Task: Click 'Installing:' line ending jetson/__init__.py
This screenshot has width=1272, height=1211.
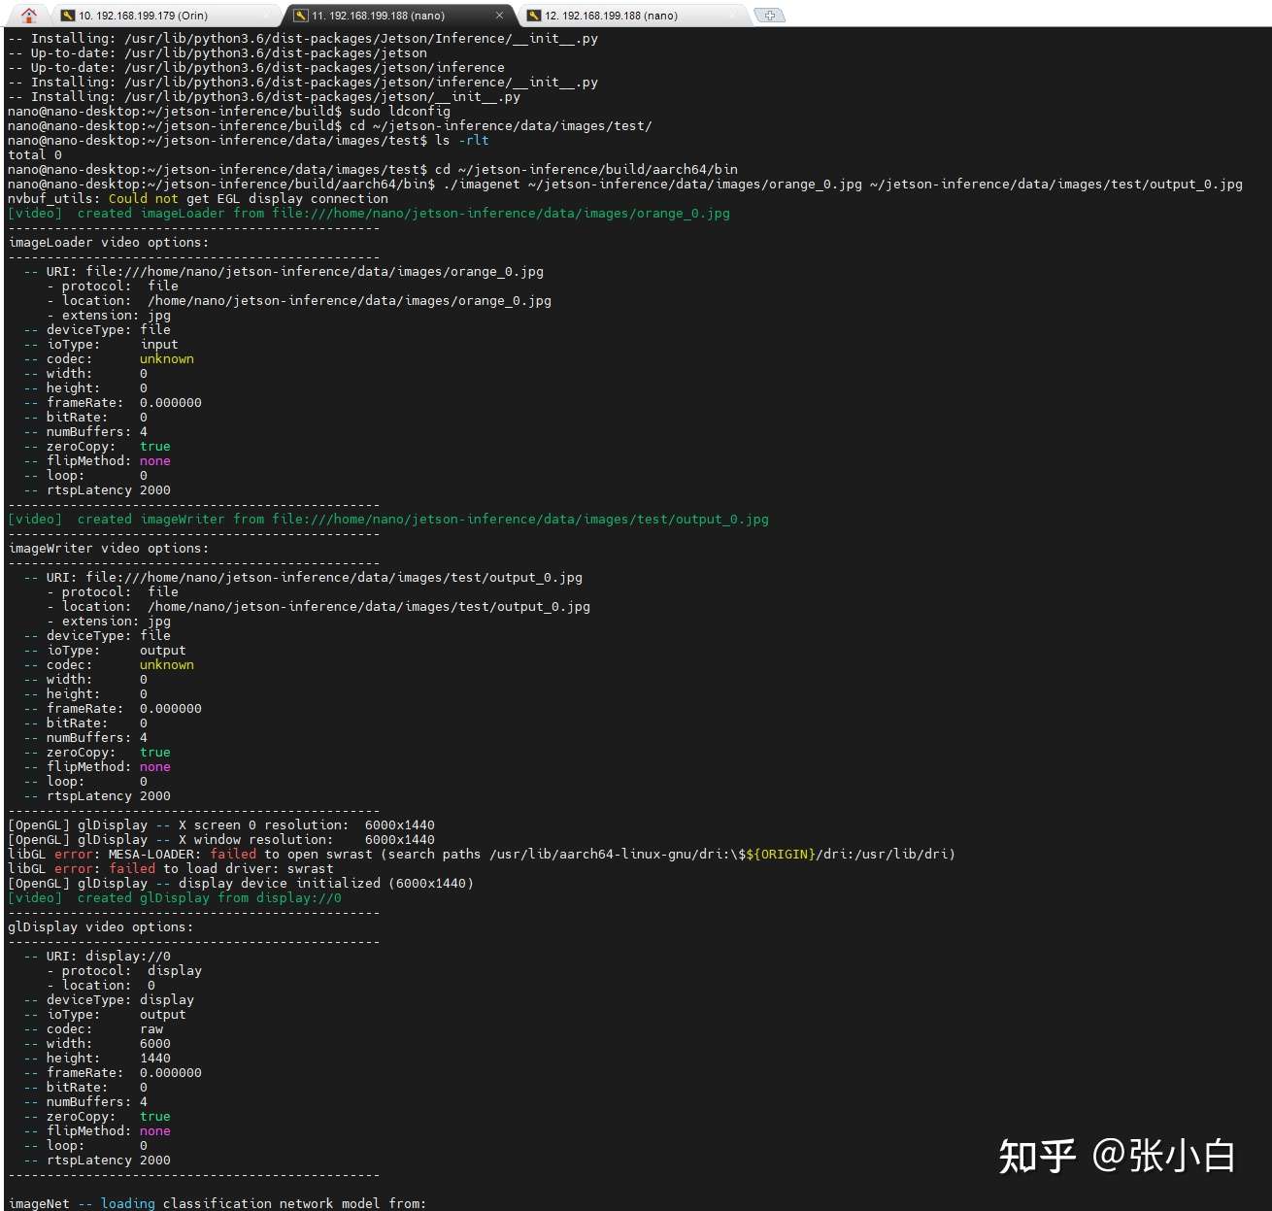Action: pos(264,96)
